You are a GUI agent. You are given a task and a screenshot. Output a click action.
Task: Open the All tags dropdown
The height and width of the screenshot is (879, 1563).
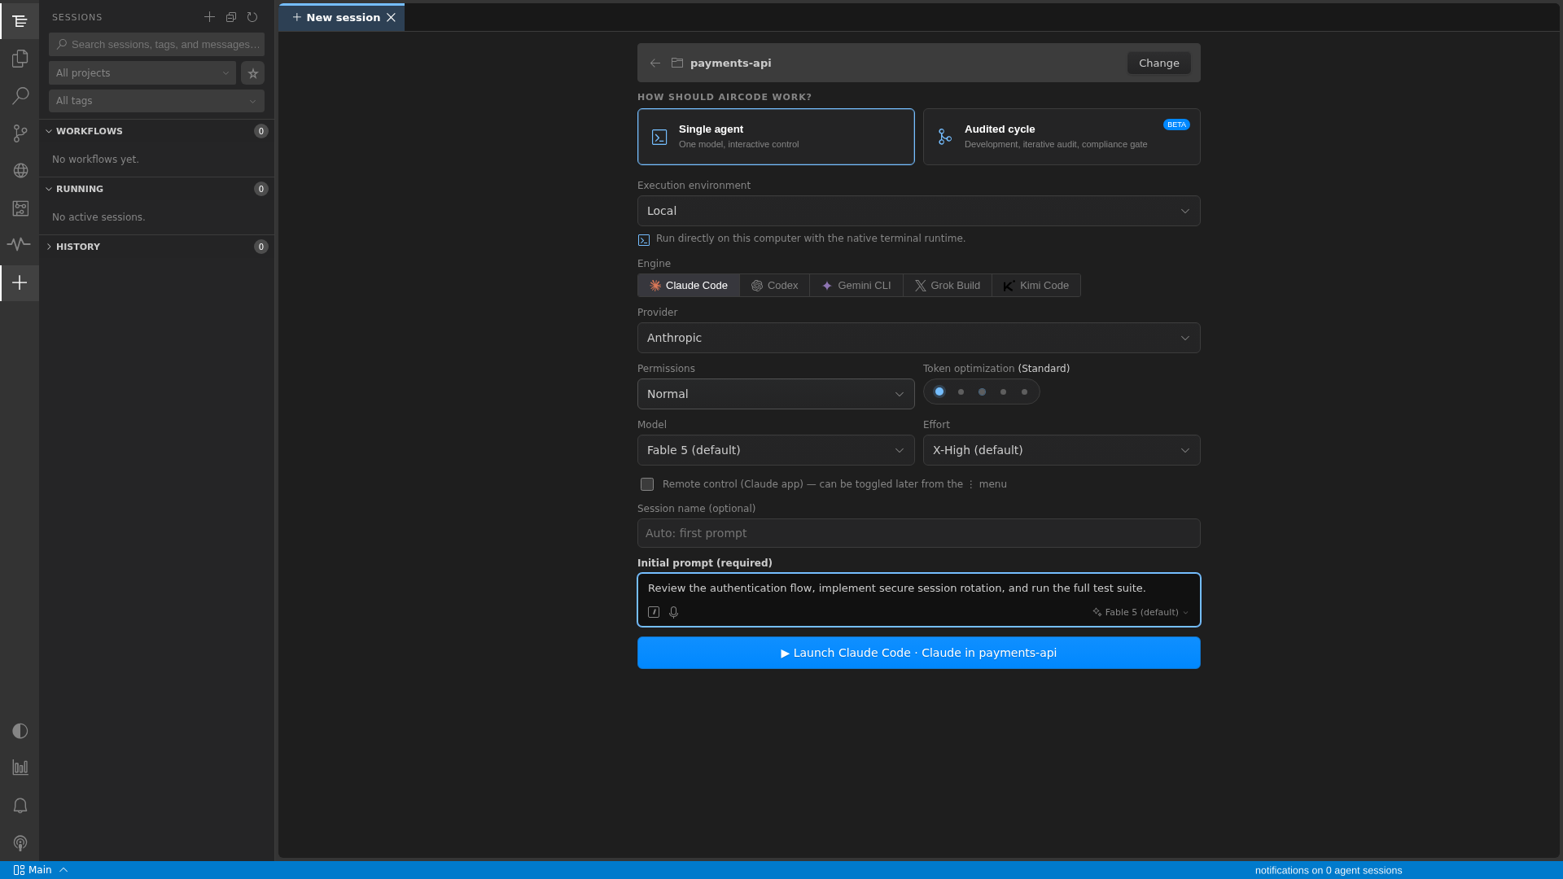tap(156, 101)
